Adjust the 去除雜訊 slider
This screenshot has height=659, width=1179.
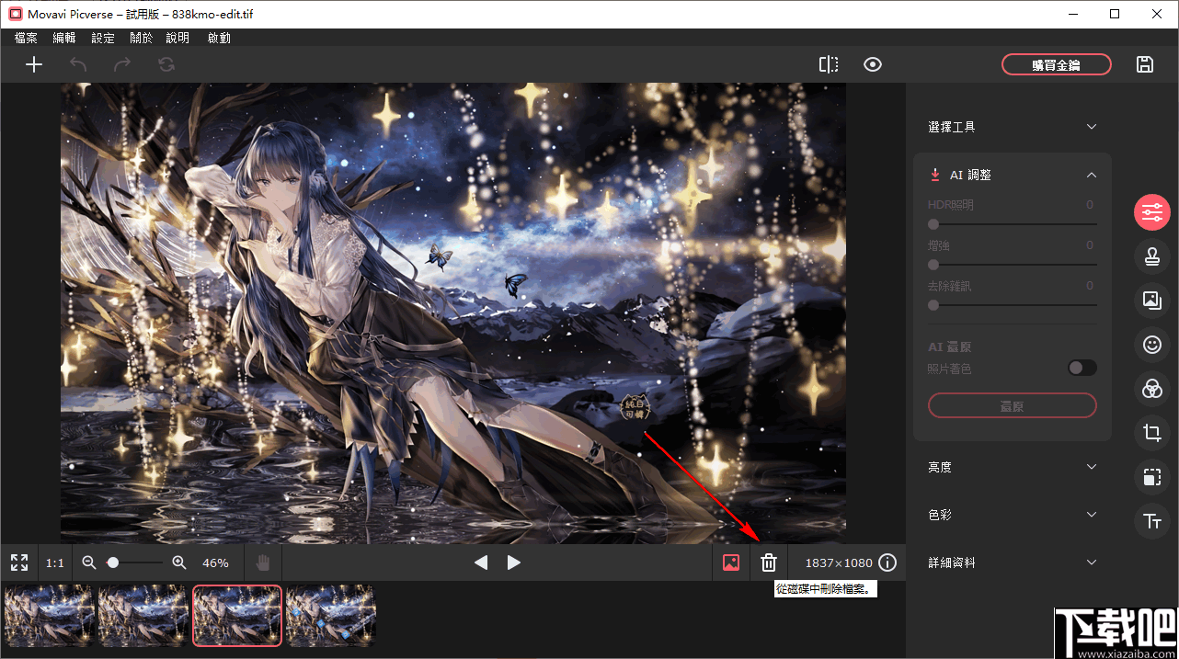1013,305
